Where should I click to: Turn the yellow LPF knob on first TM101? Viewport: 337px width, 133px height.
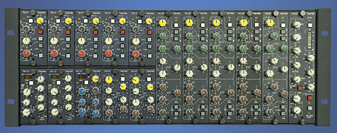(40, 21)
